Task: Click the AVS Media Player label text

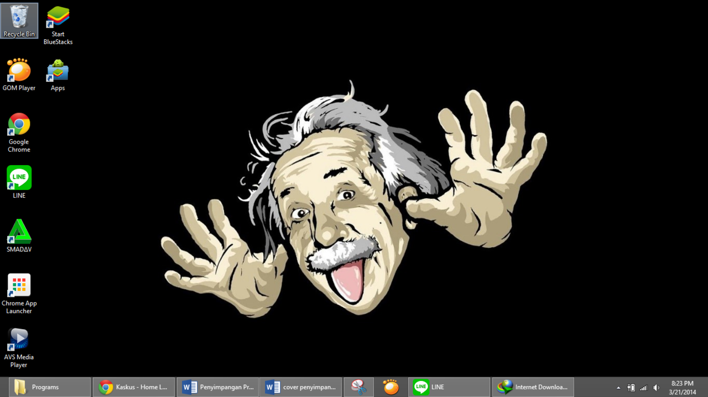Action: (19, 361)
